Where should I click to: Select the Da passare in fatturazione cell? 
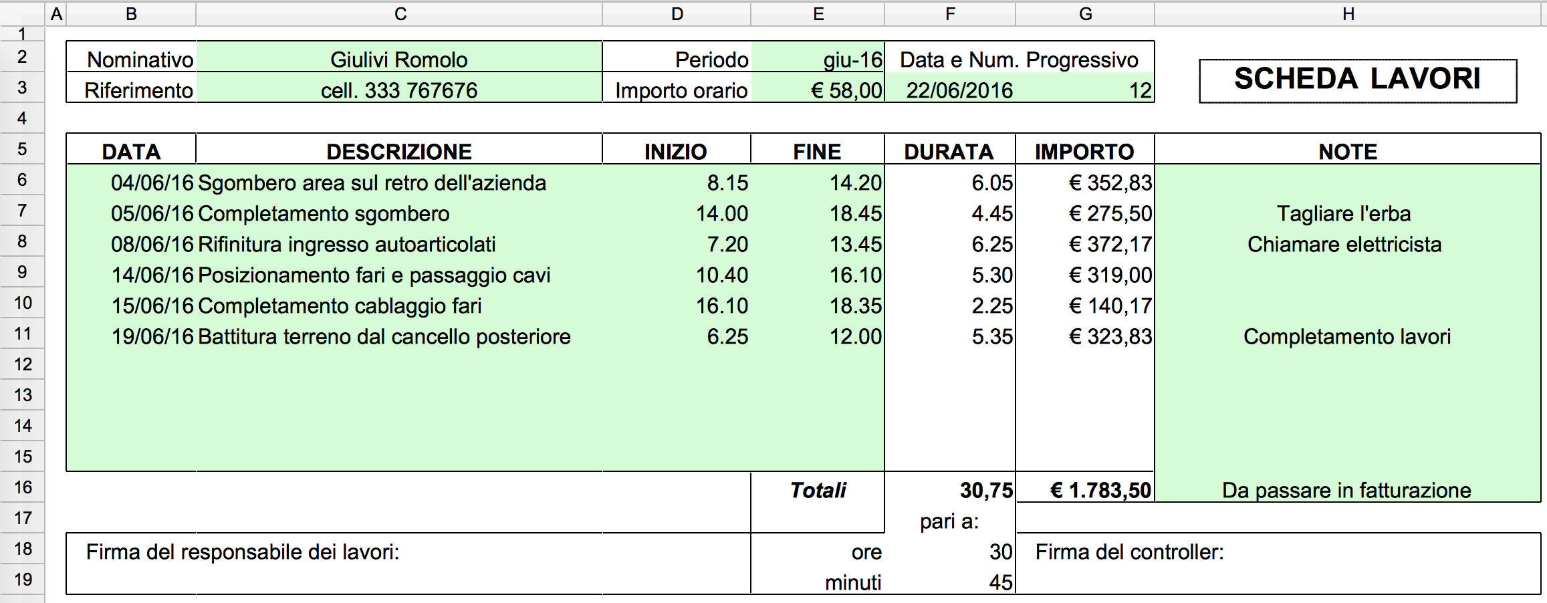(x=1346, y=490)
